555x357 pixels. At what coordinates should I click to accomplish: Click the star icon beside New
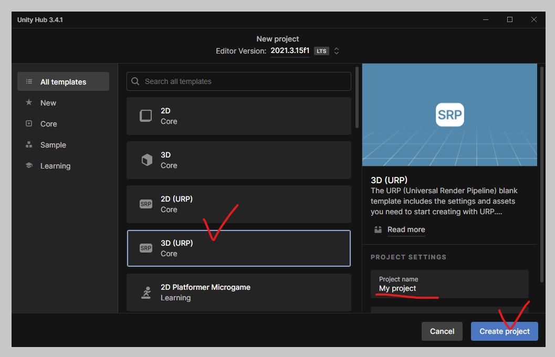pyautogui.click(x=29, y=102)
